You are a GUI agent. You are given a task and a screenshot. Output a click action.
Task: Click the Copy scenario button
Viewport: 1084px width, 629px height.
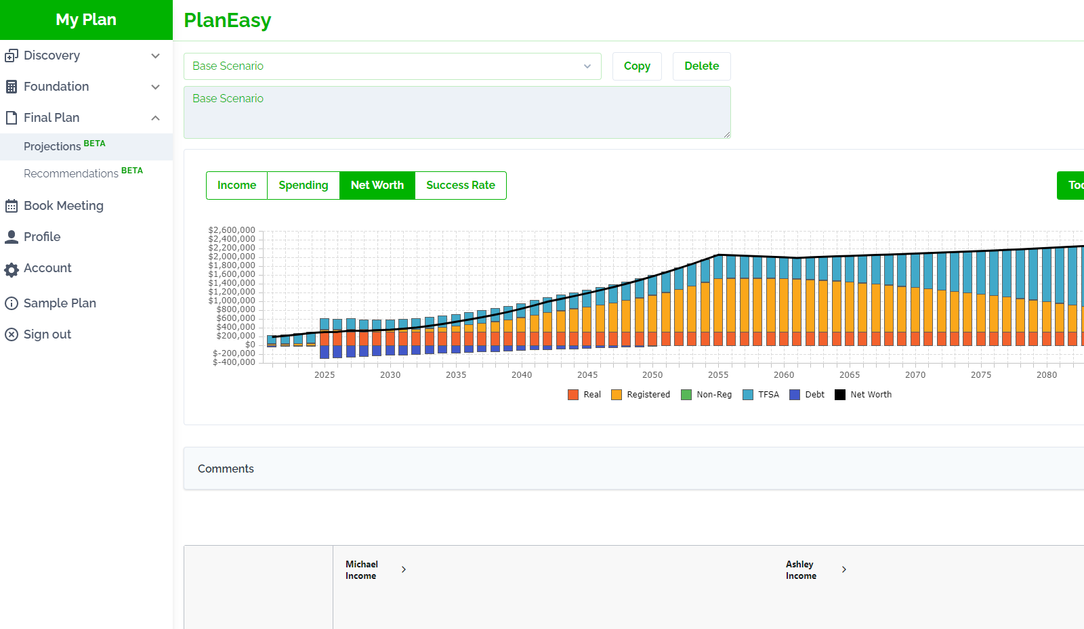point(637,66)
